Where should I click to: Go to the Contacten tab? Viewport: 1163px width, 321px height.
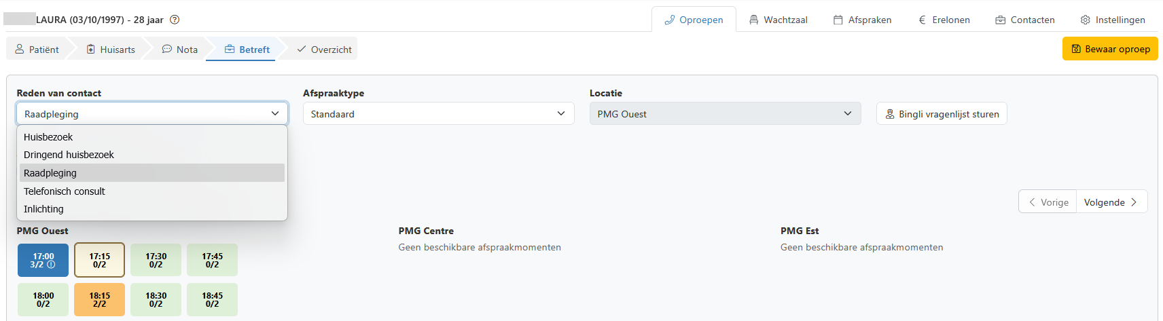(x=1025, y=20)
